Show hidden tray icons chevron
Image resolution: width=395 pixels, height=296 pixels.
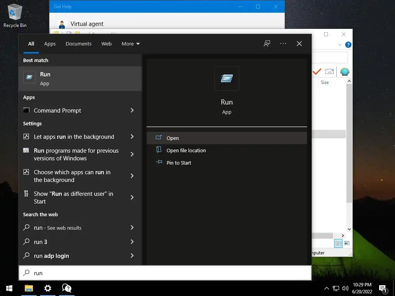pos(326,288)
